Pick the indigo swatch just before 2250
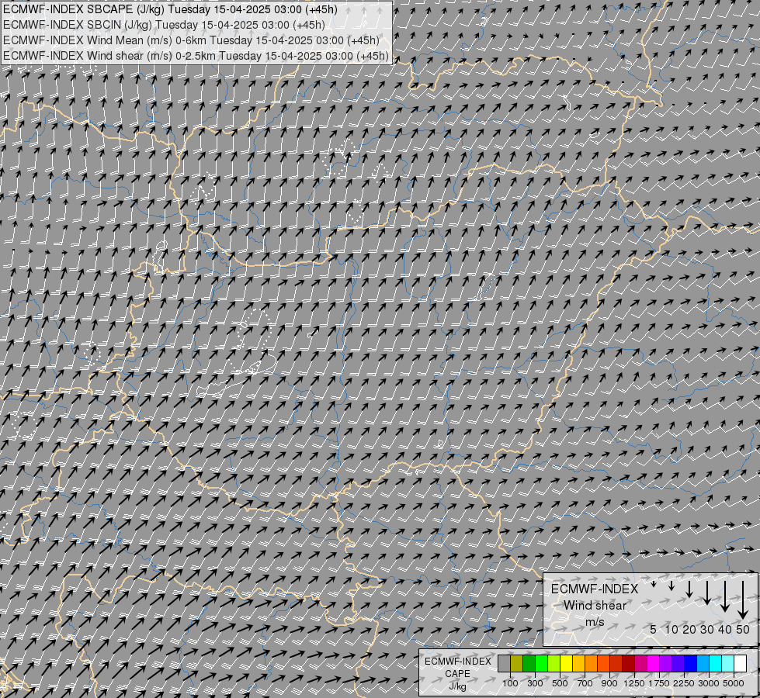The width and height of the screenshot is (760, 698). click(678, 664)
